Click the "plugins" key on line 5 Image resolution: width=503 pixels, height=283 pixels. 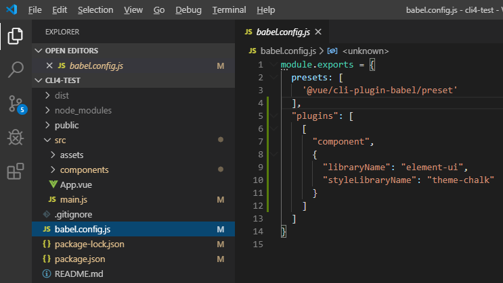coord(314,116)
